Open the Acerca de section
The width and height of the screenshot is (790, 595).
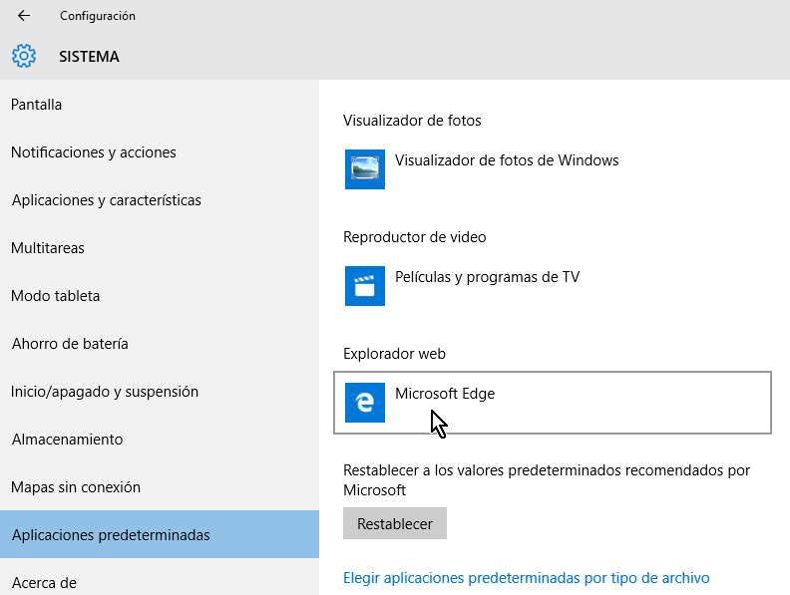(160, 577)
